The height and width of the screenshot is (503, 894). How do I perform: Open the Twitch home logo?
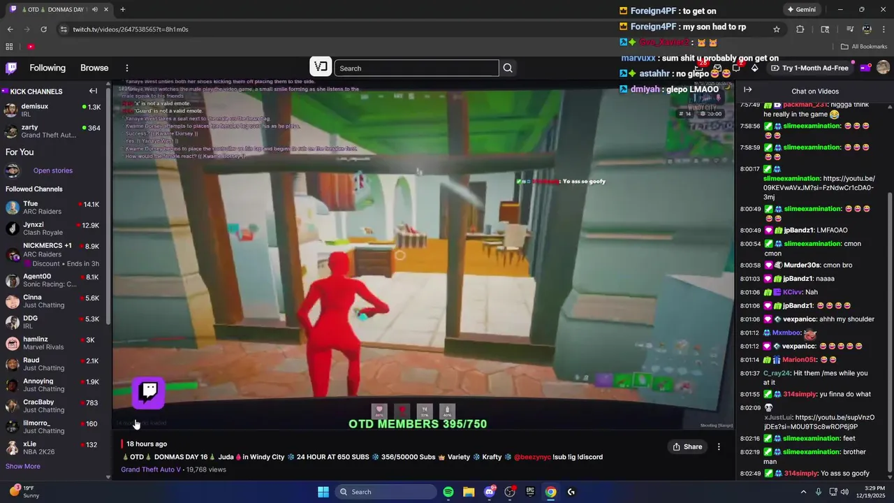[11, 68]
